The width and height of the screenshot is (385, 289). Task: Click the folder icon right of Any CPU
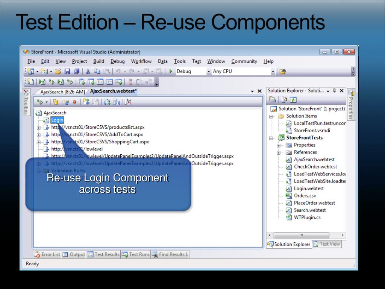(283, 71)
